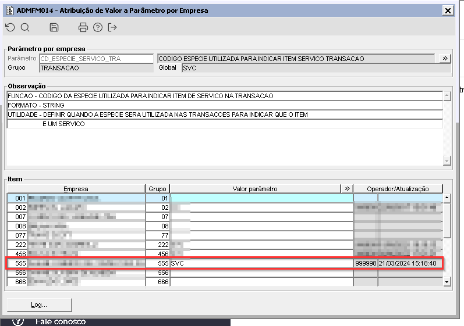Select observation line E UM SERVICO
Image resolution: width=464 pixels, height=326 pixels.
point(225,124)
